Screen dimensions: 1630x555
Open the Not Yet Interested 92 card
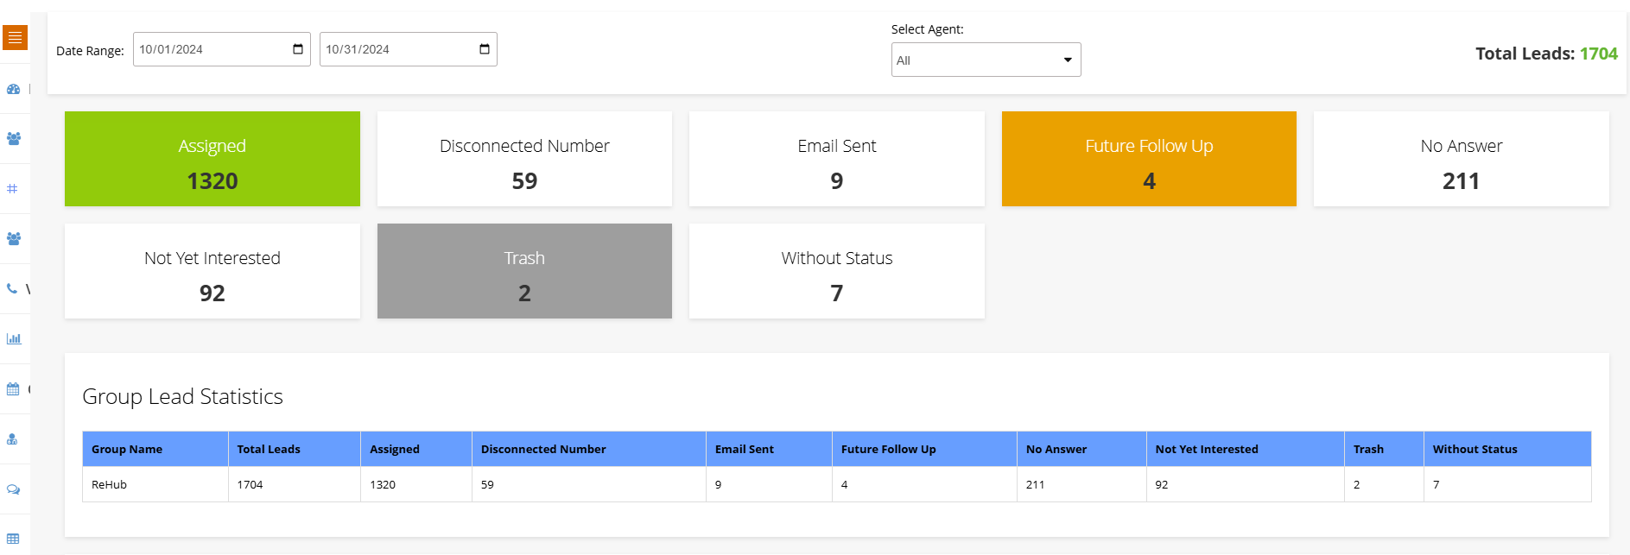click(212, 271)
